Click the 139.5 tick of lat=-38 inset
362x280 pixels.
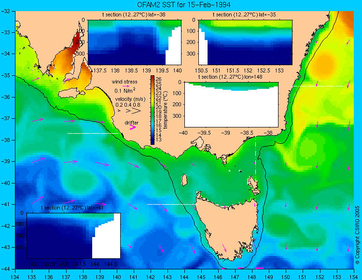coord(162,70)
